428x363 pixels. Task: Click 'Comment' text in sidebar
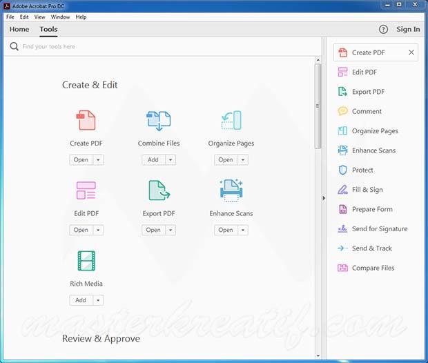[367, 111]
